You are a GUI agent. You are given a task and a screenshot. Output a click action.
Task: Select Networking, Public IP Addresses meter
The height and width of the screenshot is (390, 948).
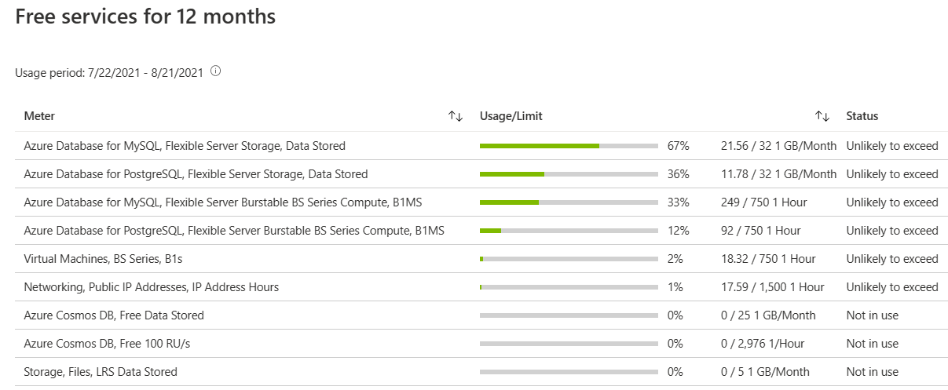tap(152, 287)
